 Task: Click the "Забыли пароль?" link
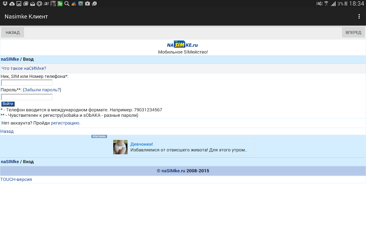click(42, 90)
